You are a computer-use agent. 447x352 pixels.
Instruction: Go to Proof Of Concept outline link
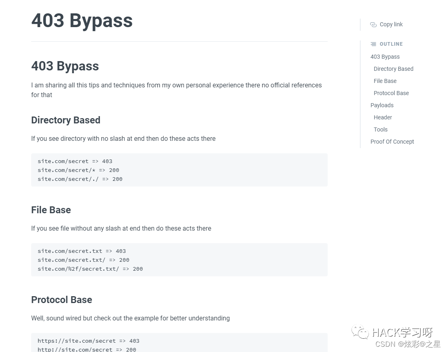pos(392,142)
